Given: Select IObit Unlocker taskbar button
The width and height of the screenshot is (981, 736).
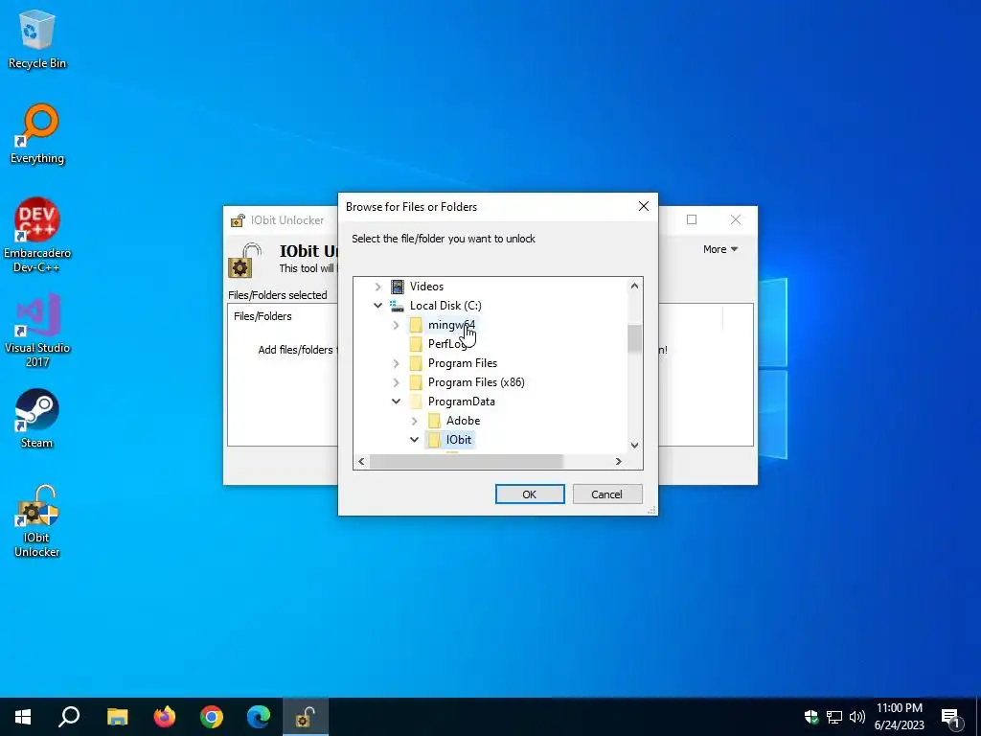Looking at the screenshot, I should pos(306,717).
